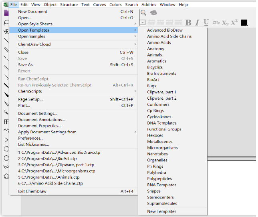Toggle Underline text style
The width and height of the screenshot is (258, 217).
[x=206, y=22]
